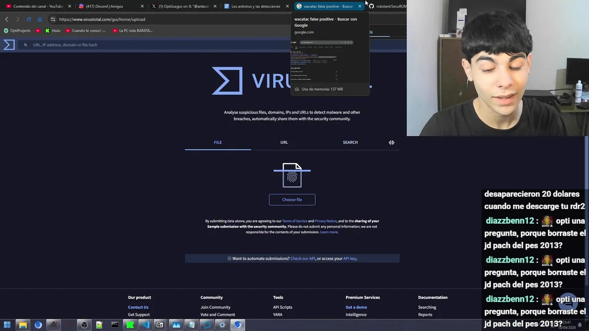Click the browser home icon
This screenshot has width=589, height=331.
point(40,19)
